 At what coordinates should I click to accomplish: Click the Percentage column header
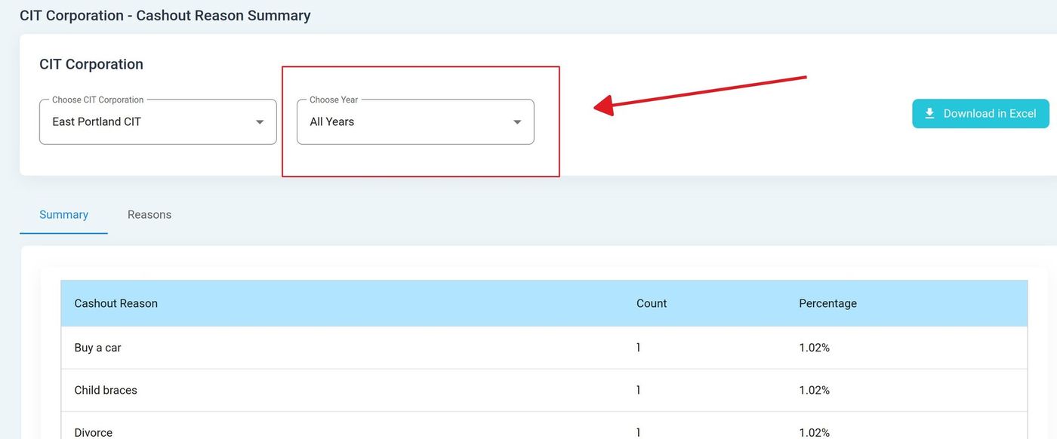coord(827,303)
